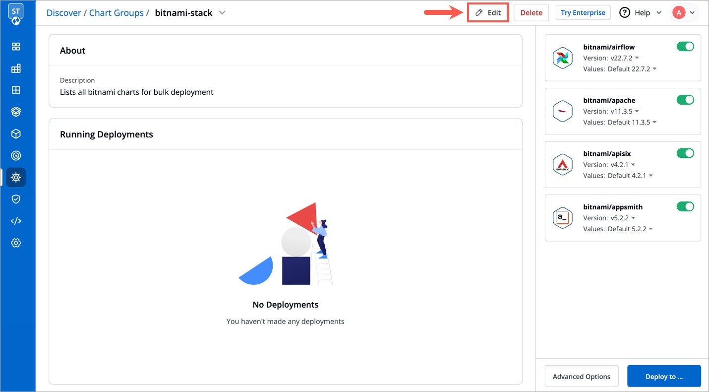Screen dimensions: 709x392
Task: Open the Applications grid sidebar icon
Action: coord(16,47)
